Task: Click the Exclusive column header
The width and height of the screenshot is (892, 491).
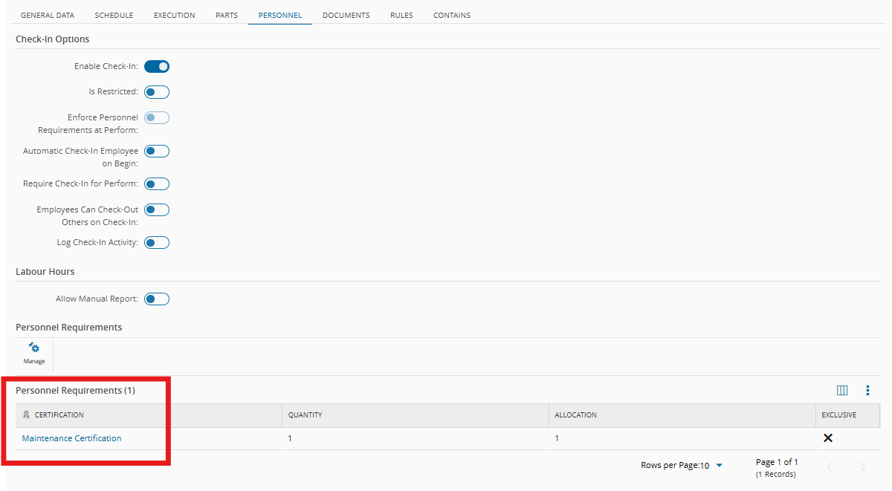Action: pos(847,415)
